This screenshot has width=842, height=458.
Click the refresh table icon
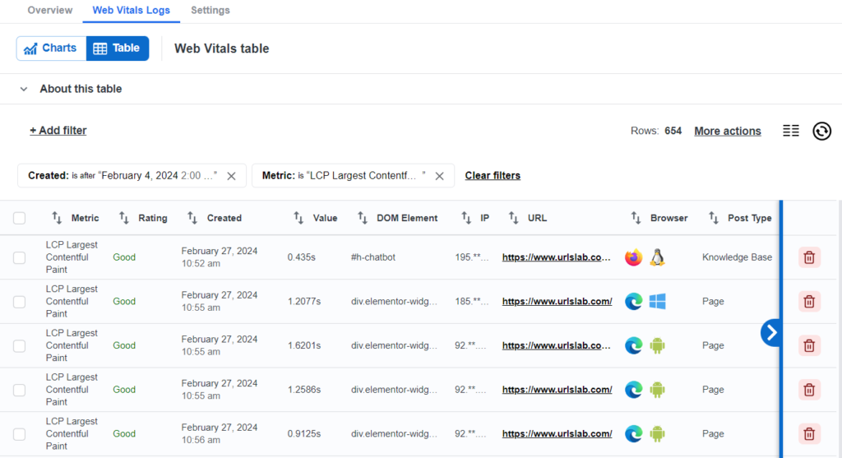point(821,131)
